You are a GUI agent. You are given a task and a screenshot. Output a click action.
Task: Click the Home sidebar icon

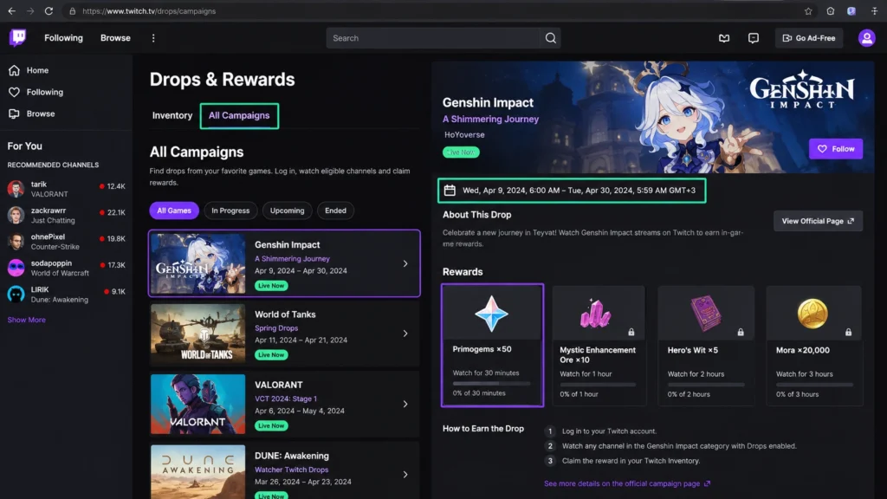tap(14, 70)
